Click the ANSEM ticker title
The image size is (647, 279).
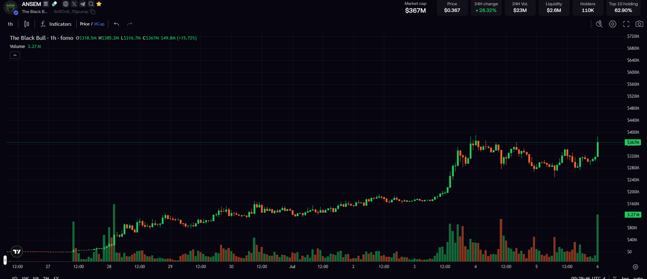click(x=31, y=4)
